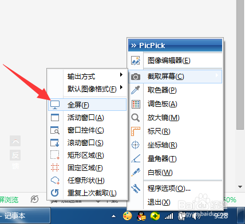Click the magnifier icon

[136, 118]
